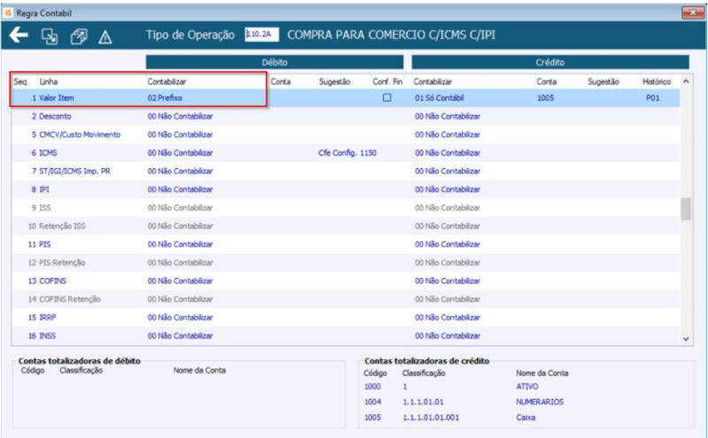
Task: Click the Linha column header
Action: point(49,81)
